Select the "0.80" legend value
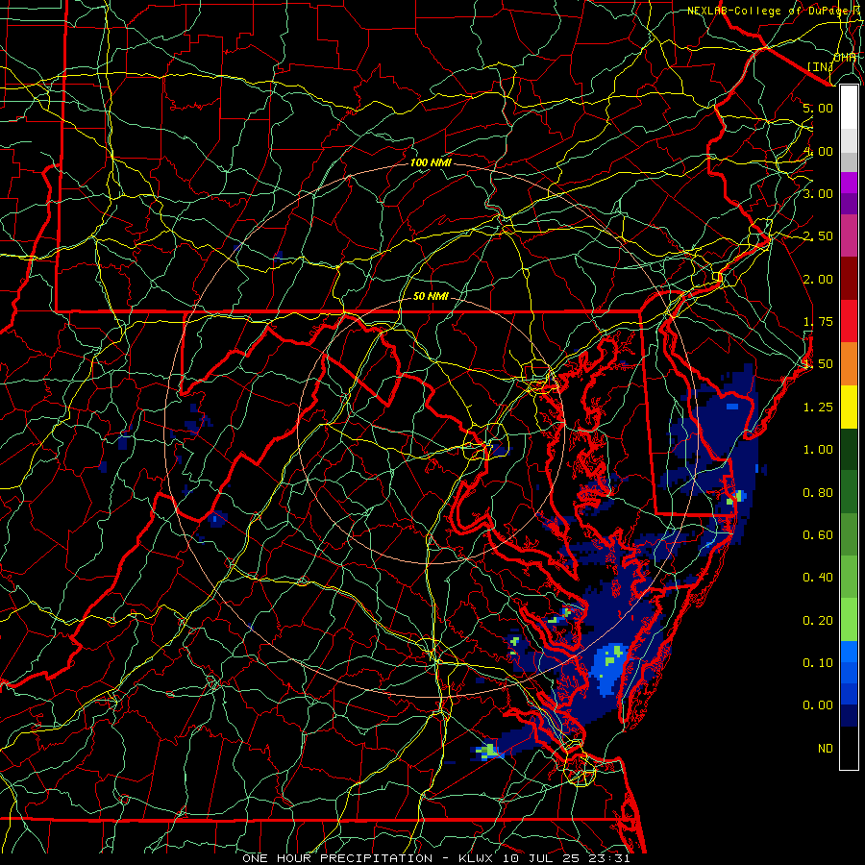This screenshot has height=865, width=865. 818,493
